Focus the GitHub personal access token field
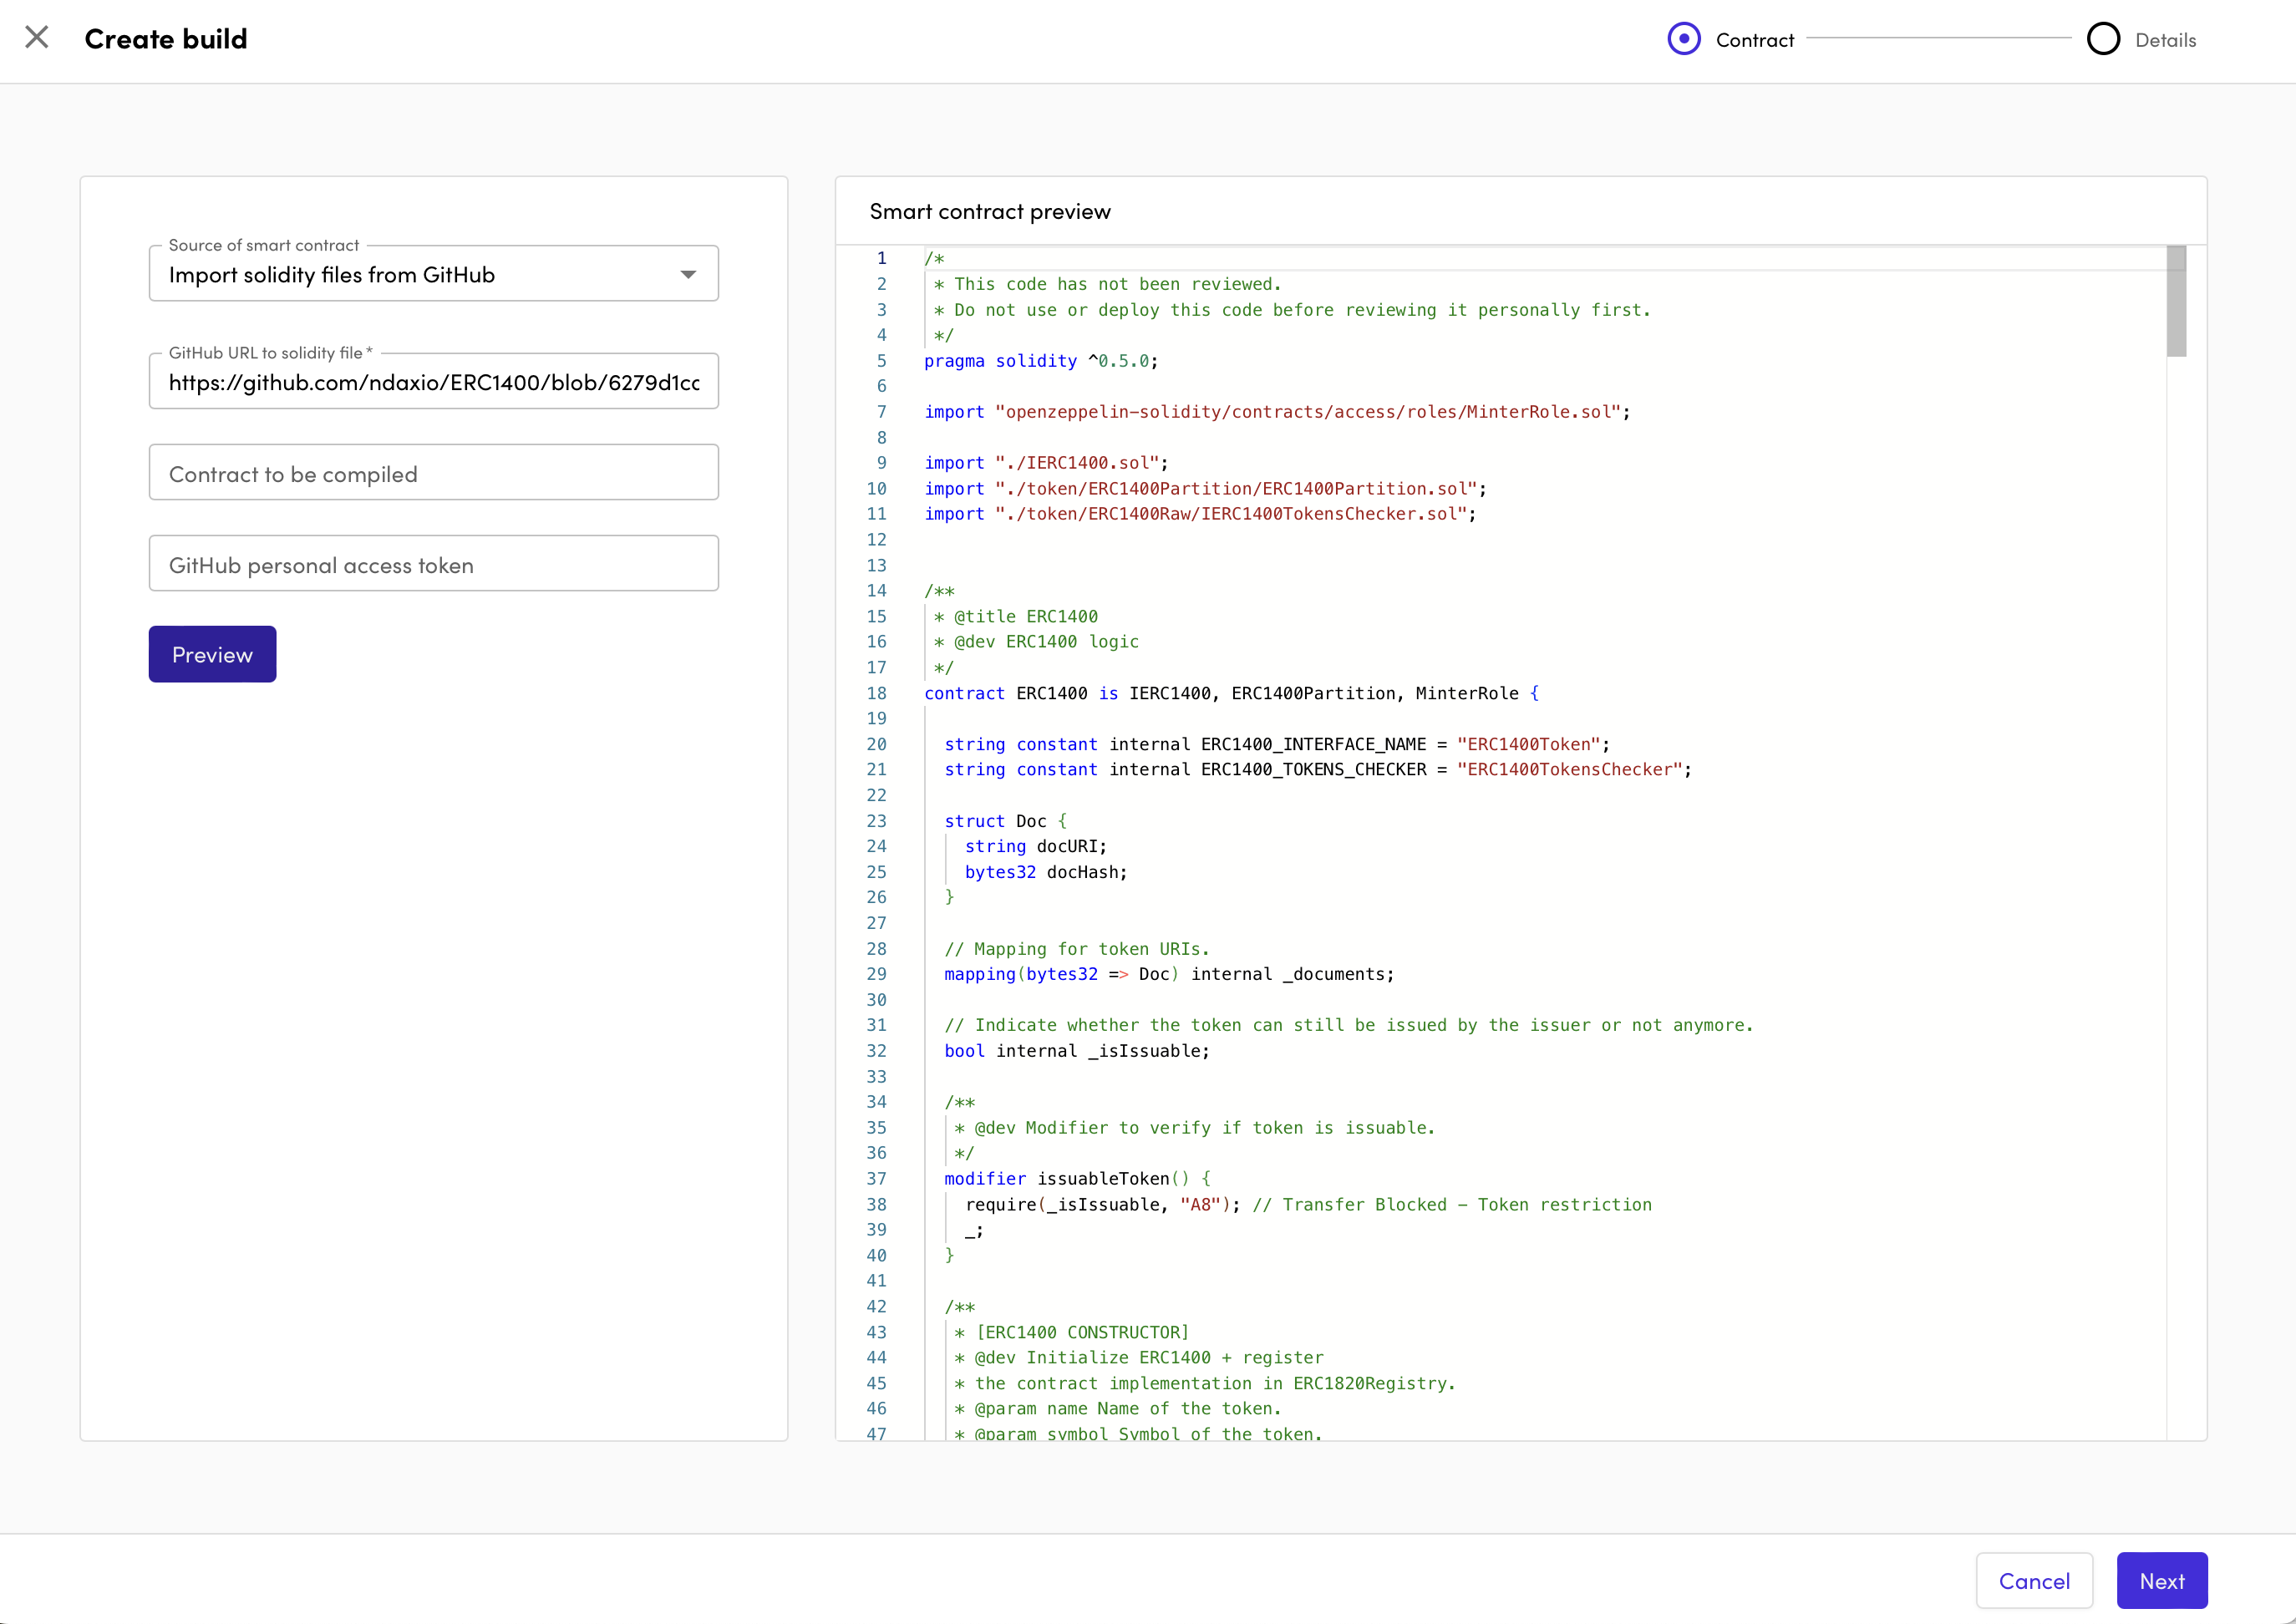The width and height of the screenshot is (2296, 1624). [433, 564]
